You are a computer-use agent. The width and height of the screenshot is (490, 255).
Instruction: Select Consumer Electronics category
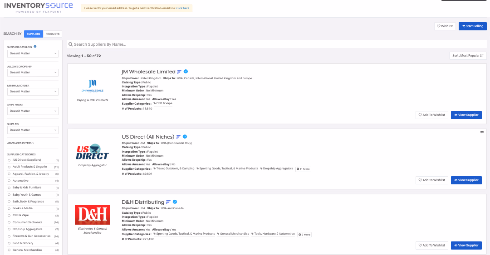(9, 222)
